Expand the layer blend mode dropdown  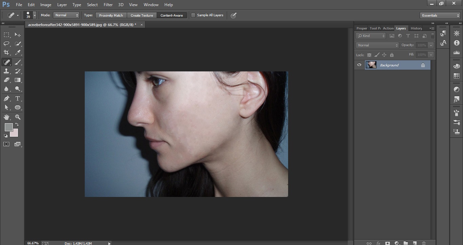(377, 45)
